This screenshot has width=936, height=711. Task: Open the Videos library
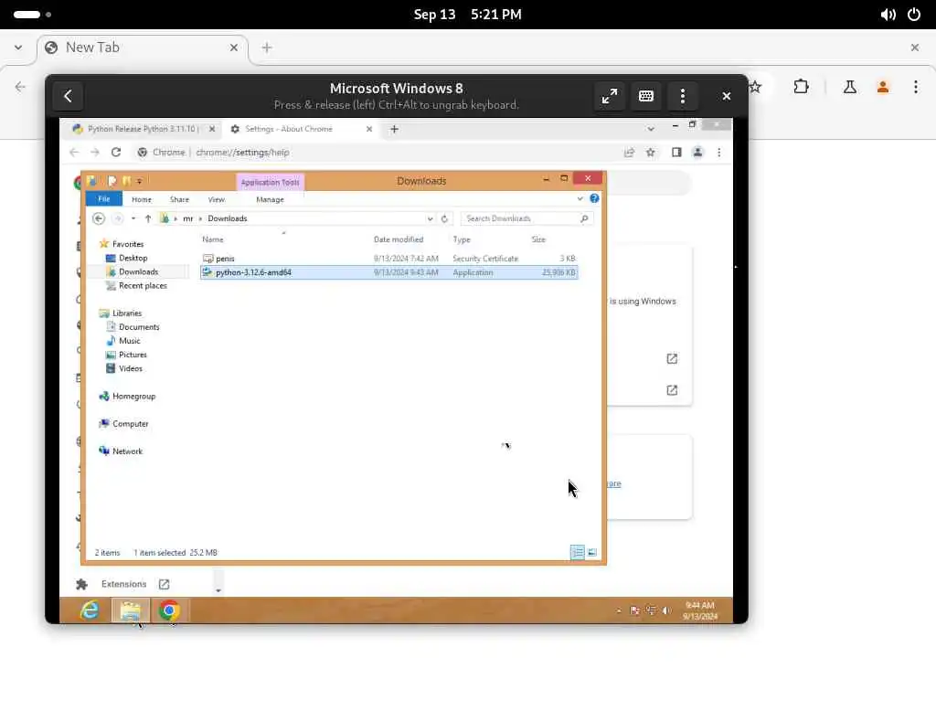pyautogui.click(x=130, y=368)
